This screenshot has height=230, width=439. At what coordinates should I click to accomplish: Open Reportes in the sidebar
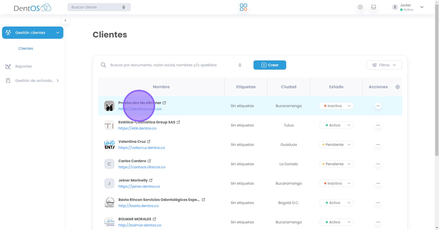coord(24,66)
